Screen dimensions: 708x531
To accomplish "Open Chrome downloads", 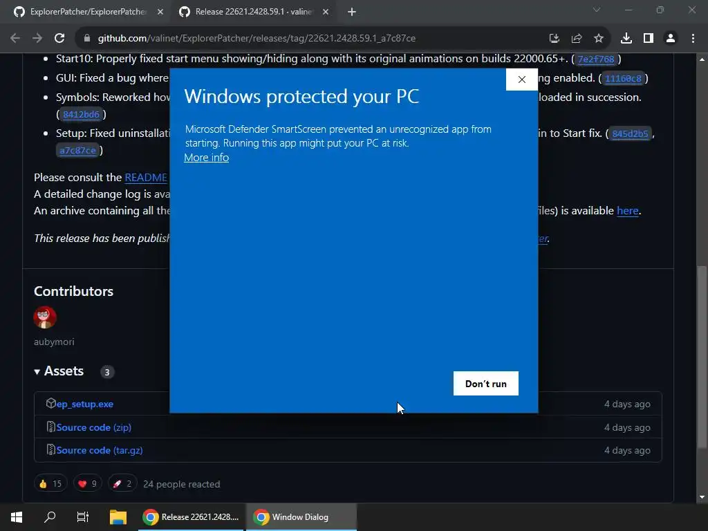I will point(626,39).
